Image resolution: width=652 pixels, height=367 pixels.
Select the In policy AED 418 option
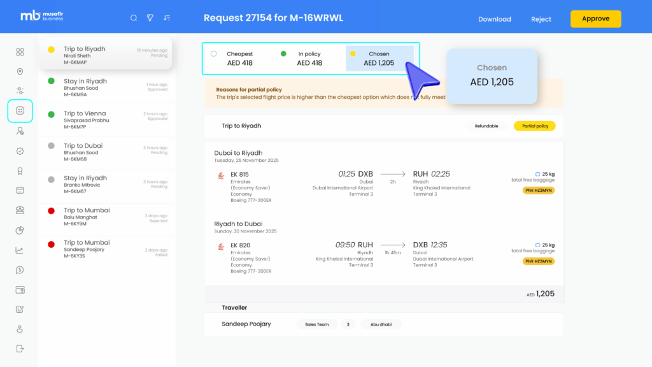309,59
